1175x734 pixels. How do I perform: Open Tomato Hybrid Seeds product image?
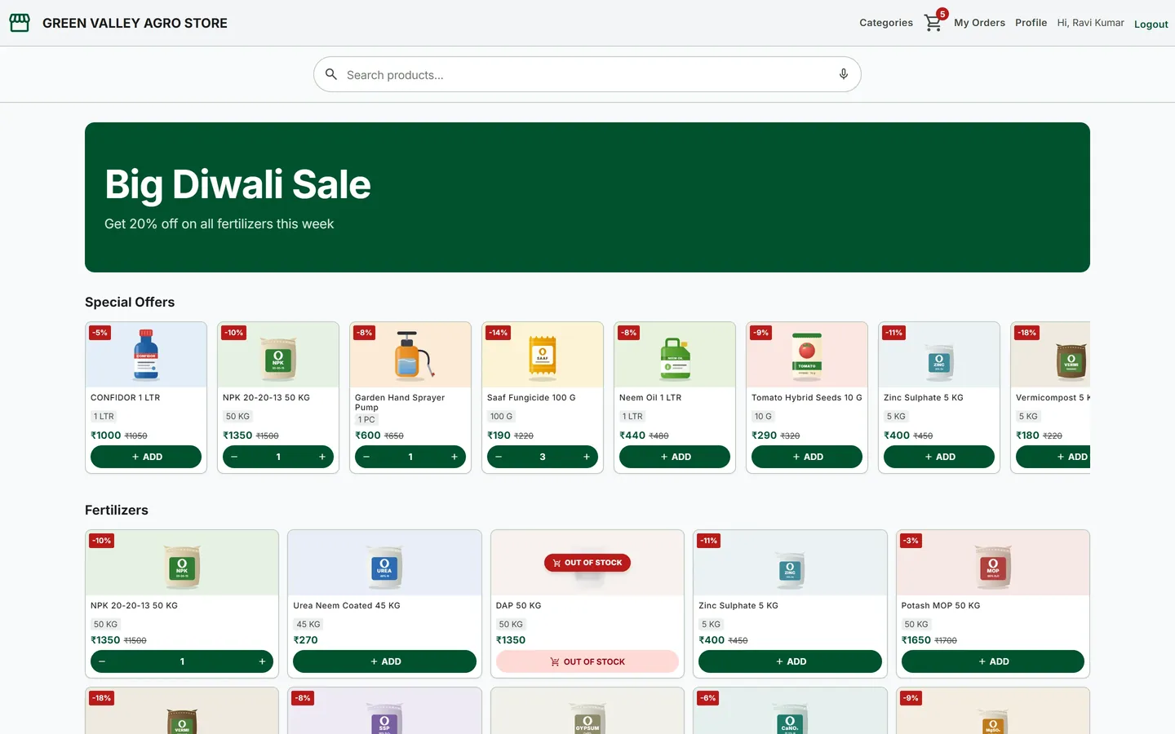coord(807,355)
